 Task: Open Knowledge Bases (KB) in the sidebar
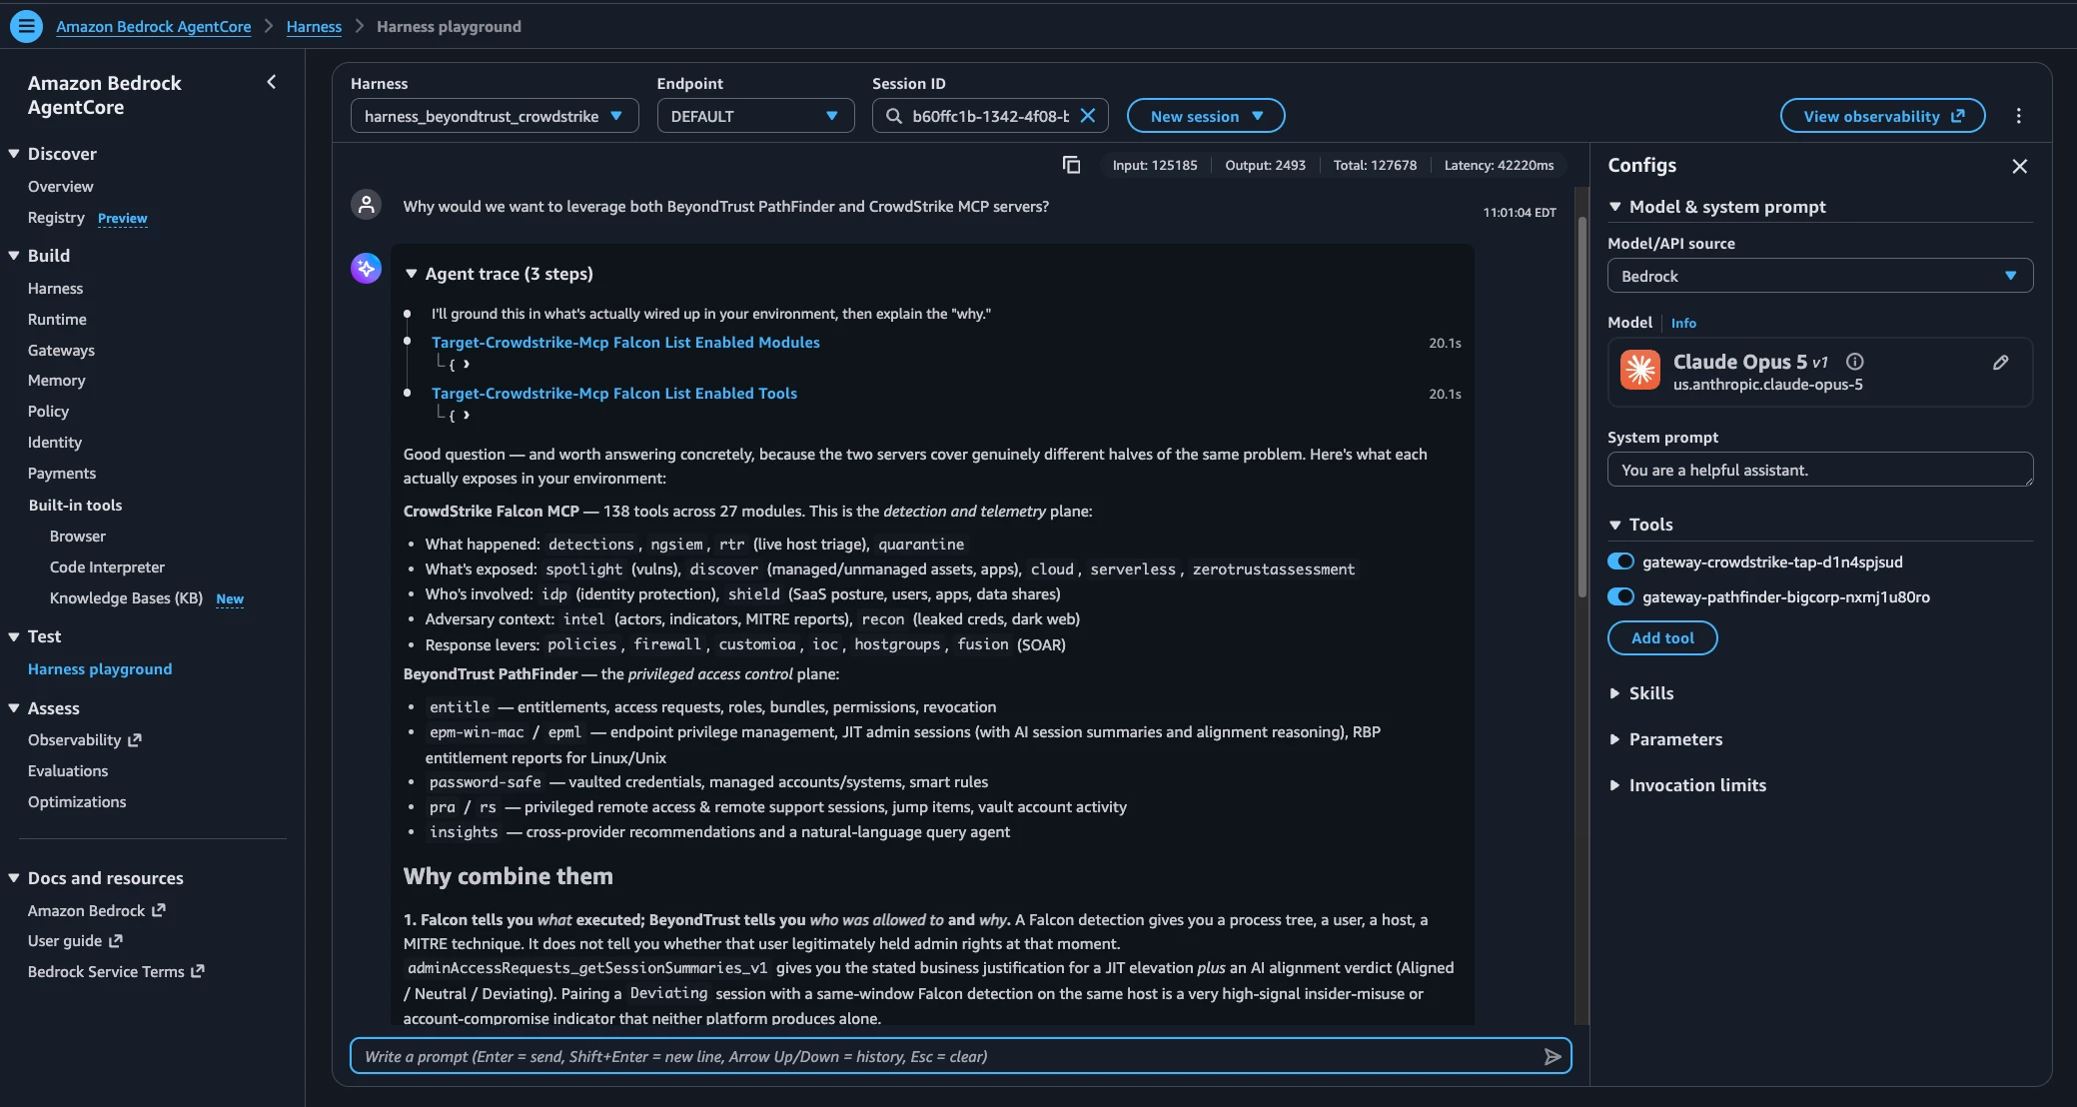126,598
